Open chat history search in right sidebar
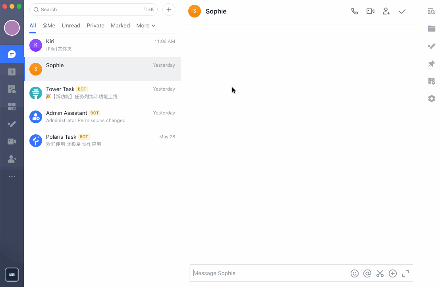The height and width of the screenshot is (287, 440). click(x=431, y=11)
